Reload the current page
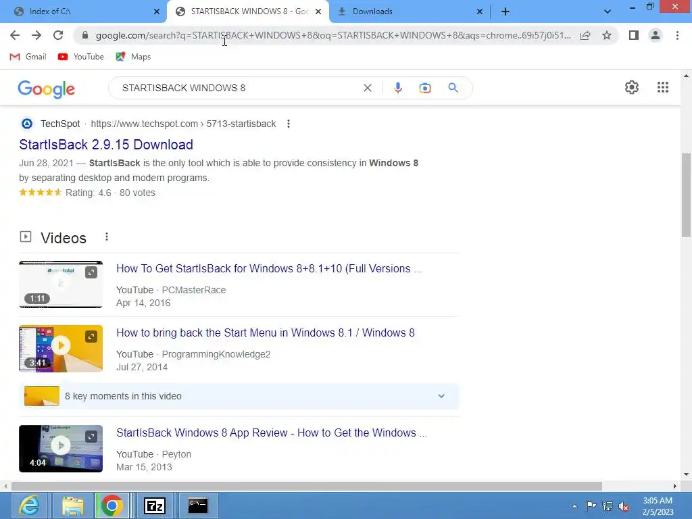The height and width of the screenshot is (519, 692). click(58, 35)
